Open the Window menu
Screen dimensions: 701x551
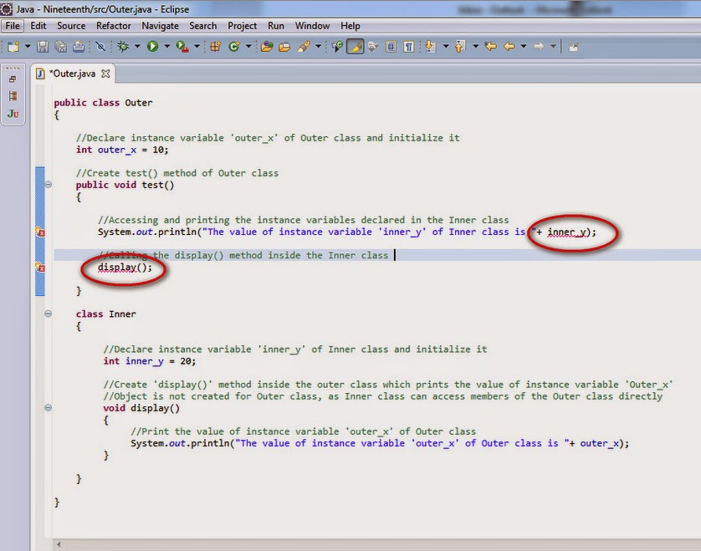(x=312, y=26)
